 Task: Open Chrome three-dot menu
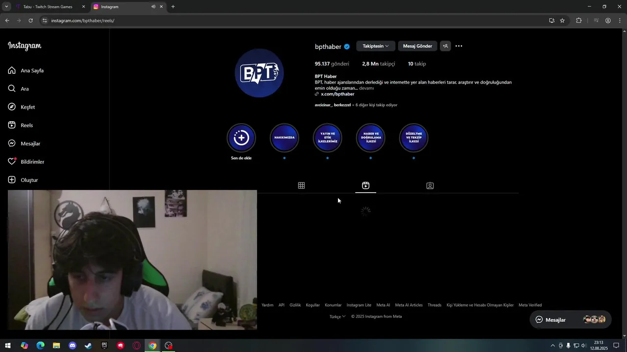(x=619, y=21)
